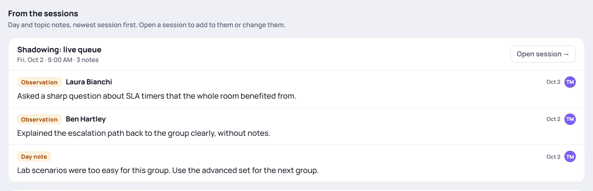
Task: Click the Laura Bianchi name
Action: point(89,82)
